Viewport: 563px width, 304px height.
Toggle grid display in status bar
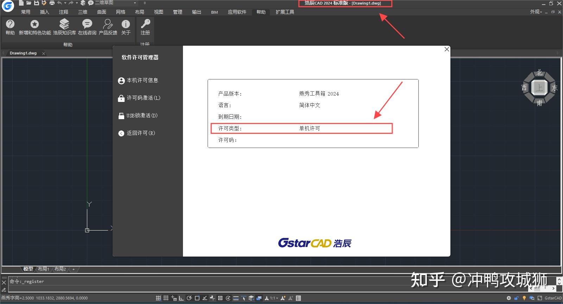click(x=158, y=298)
